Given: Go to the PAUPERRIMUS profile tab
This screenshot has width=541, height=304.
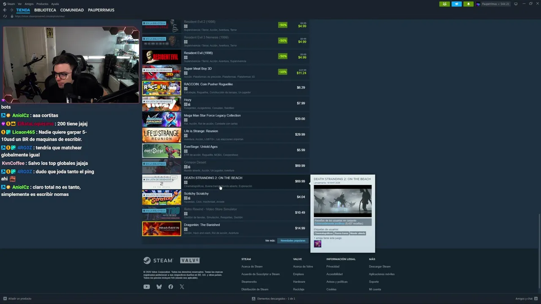Looking at the screenshot, I should [101, 10].
